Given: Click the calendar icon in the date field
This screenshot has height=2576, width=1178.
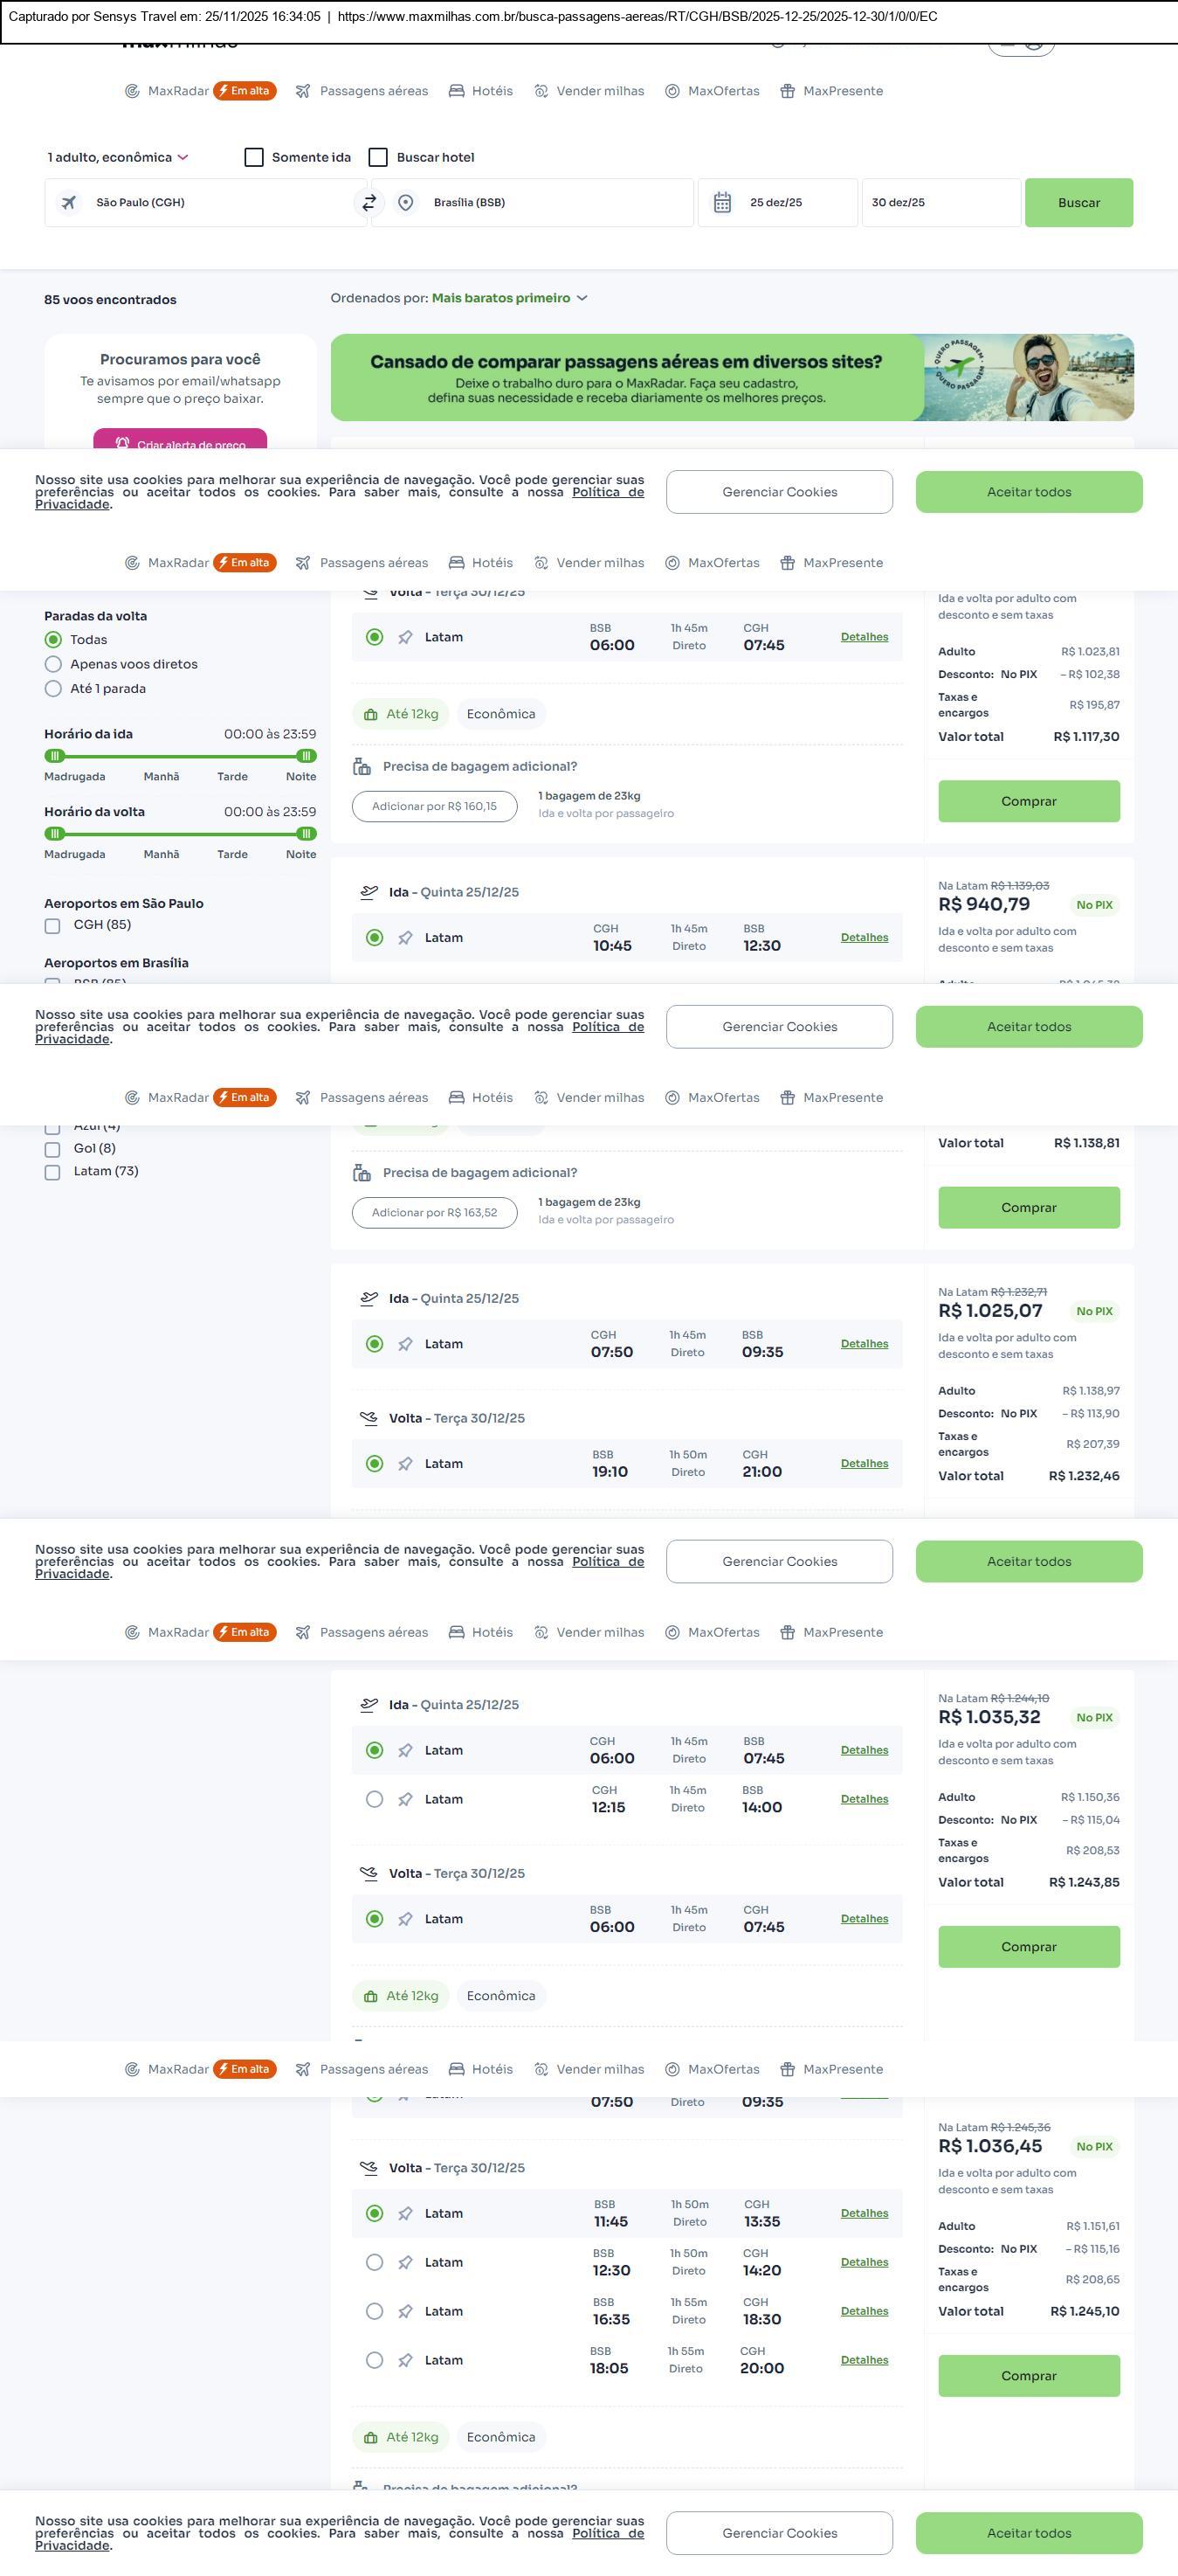Looking at the screenshot, I should coord(722,203).
